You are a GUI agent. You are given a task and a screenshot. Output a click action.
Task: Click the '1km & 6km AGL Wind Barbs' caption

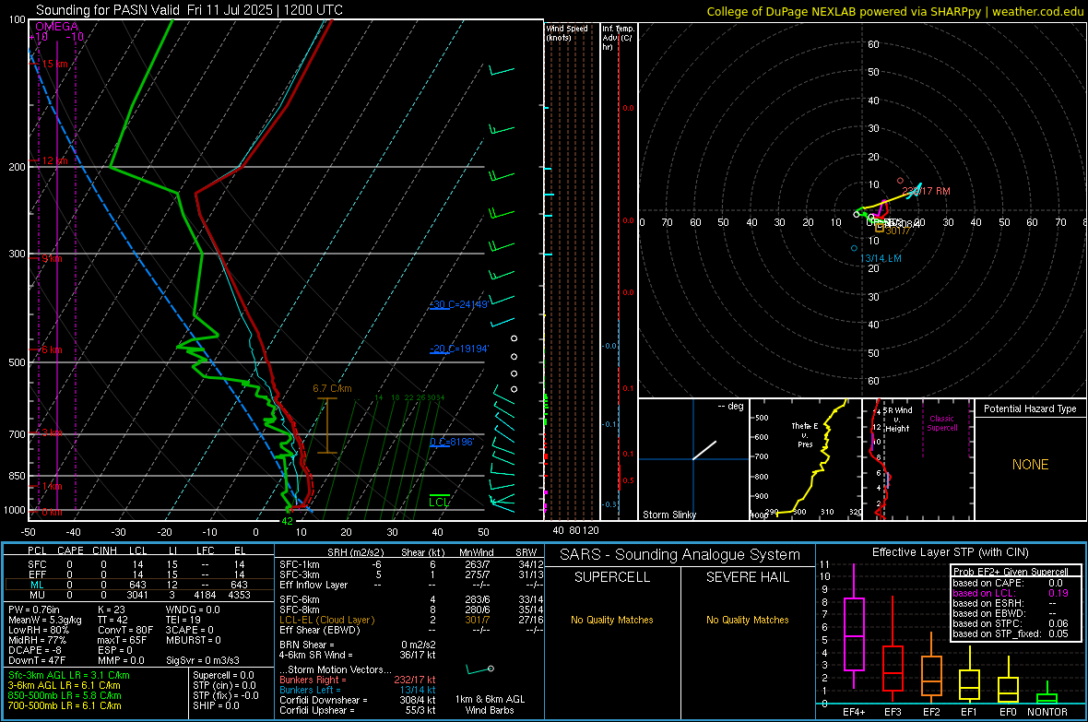pos(490,704)
